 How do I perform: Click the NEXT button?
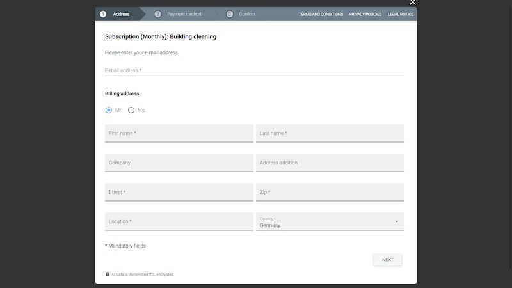click(x=388, y=260)
